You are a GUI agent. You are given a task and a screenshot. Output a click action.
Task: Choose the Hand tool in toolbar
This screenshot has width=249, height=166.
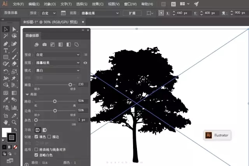[x=6, y=122]
